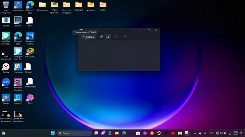Maximize the Snipping Tool window

coord(149,30)
